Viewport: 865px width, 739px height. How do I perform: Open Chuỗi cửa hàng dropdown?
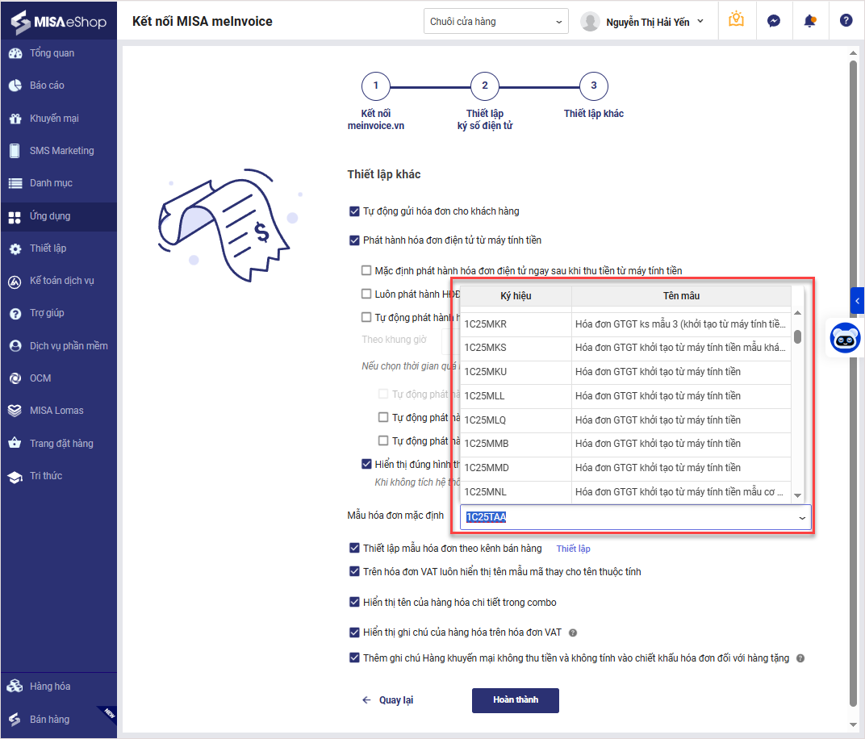[495, 22]
